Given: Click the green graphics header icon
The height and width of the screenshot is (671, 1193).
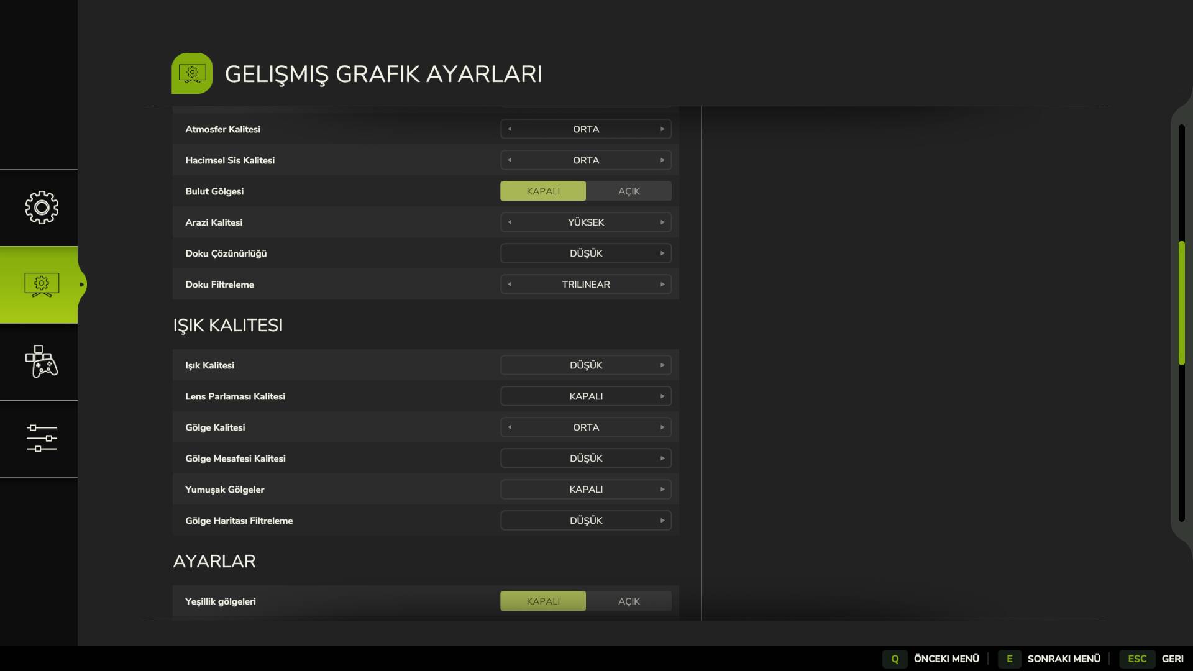Looking at the screenshot, I should click(192, 73).
